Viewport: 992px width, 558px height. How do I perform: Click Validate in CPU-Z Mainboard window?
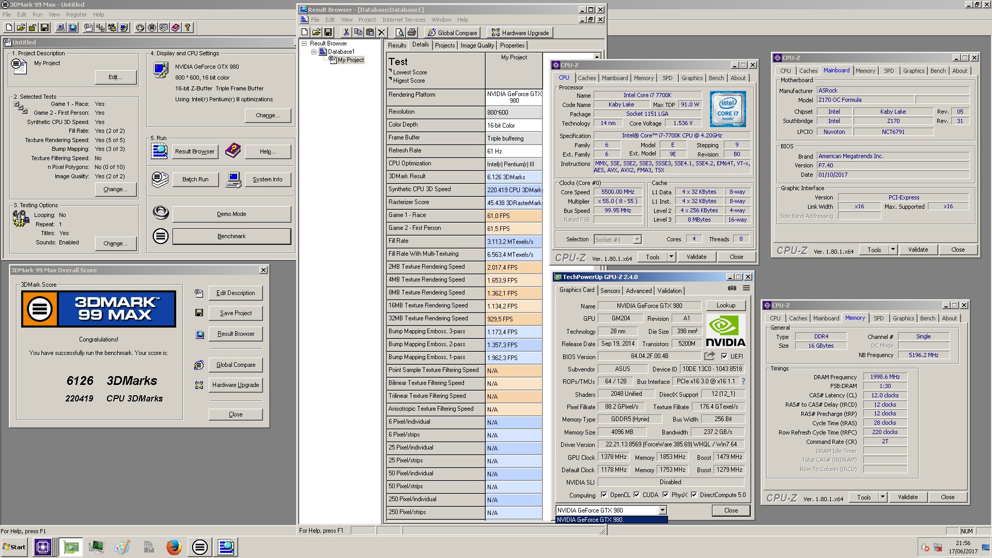[918, 250]
